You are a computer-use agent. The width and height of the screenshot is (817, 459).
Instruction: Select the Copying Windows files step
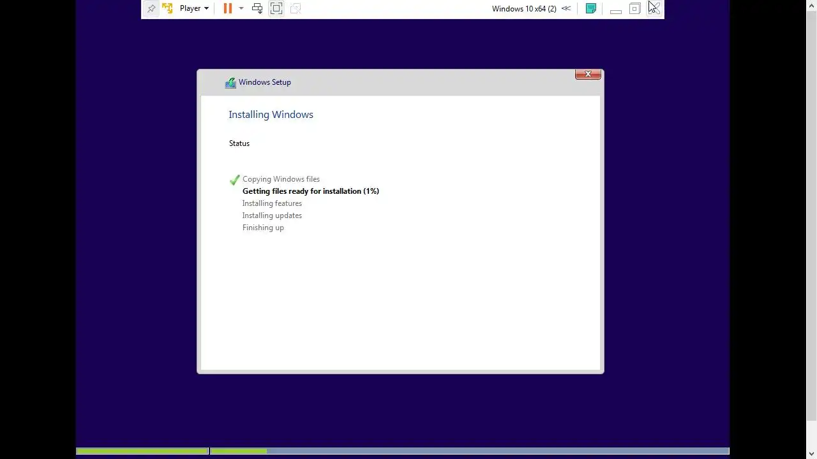(281, 179)
